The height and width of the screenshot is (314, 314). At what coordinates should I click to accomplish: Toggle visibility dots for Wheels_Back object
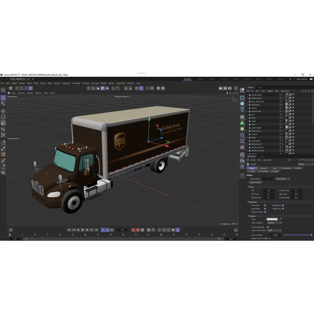tap(283, 95)
